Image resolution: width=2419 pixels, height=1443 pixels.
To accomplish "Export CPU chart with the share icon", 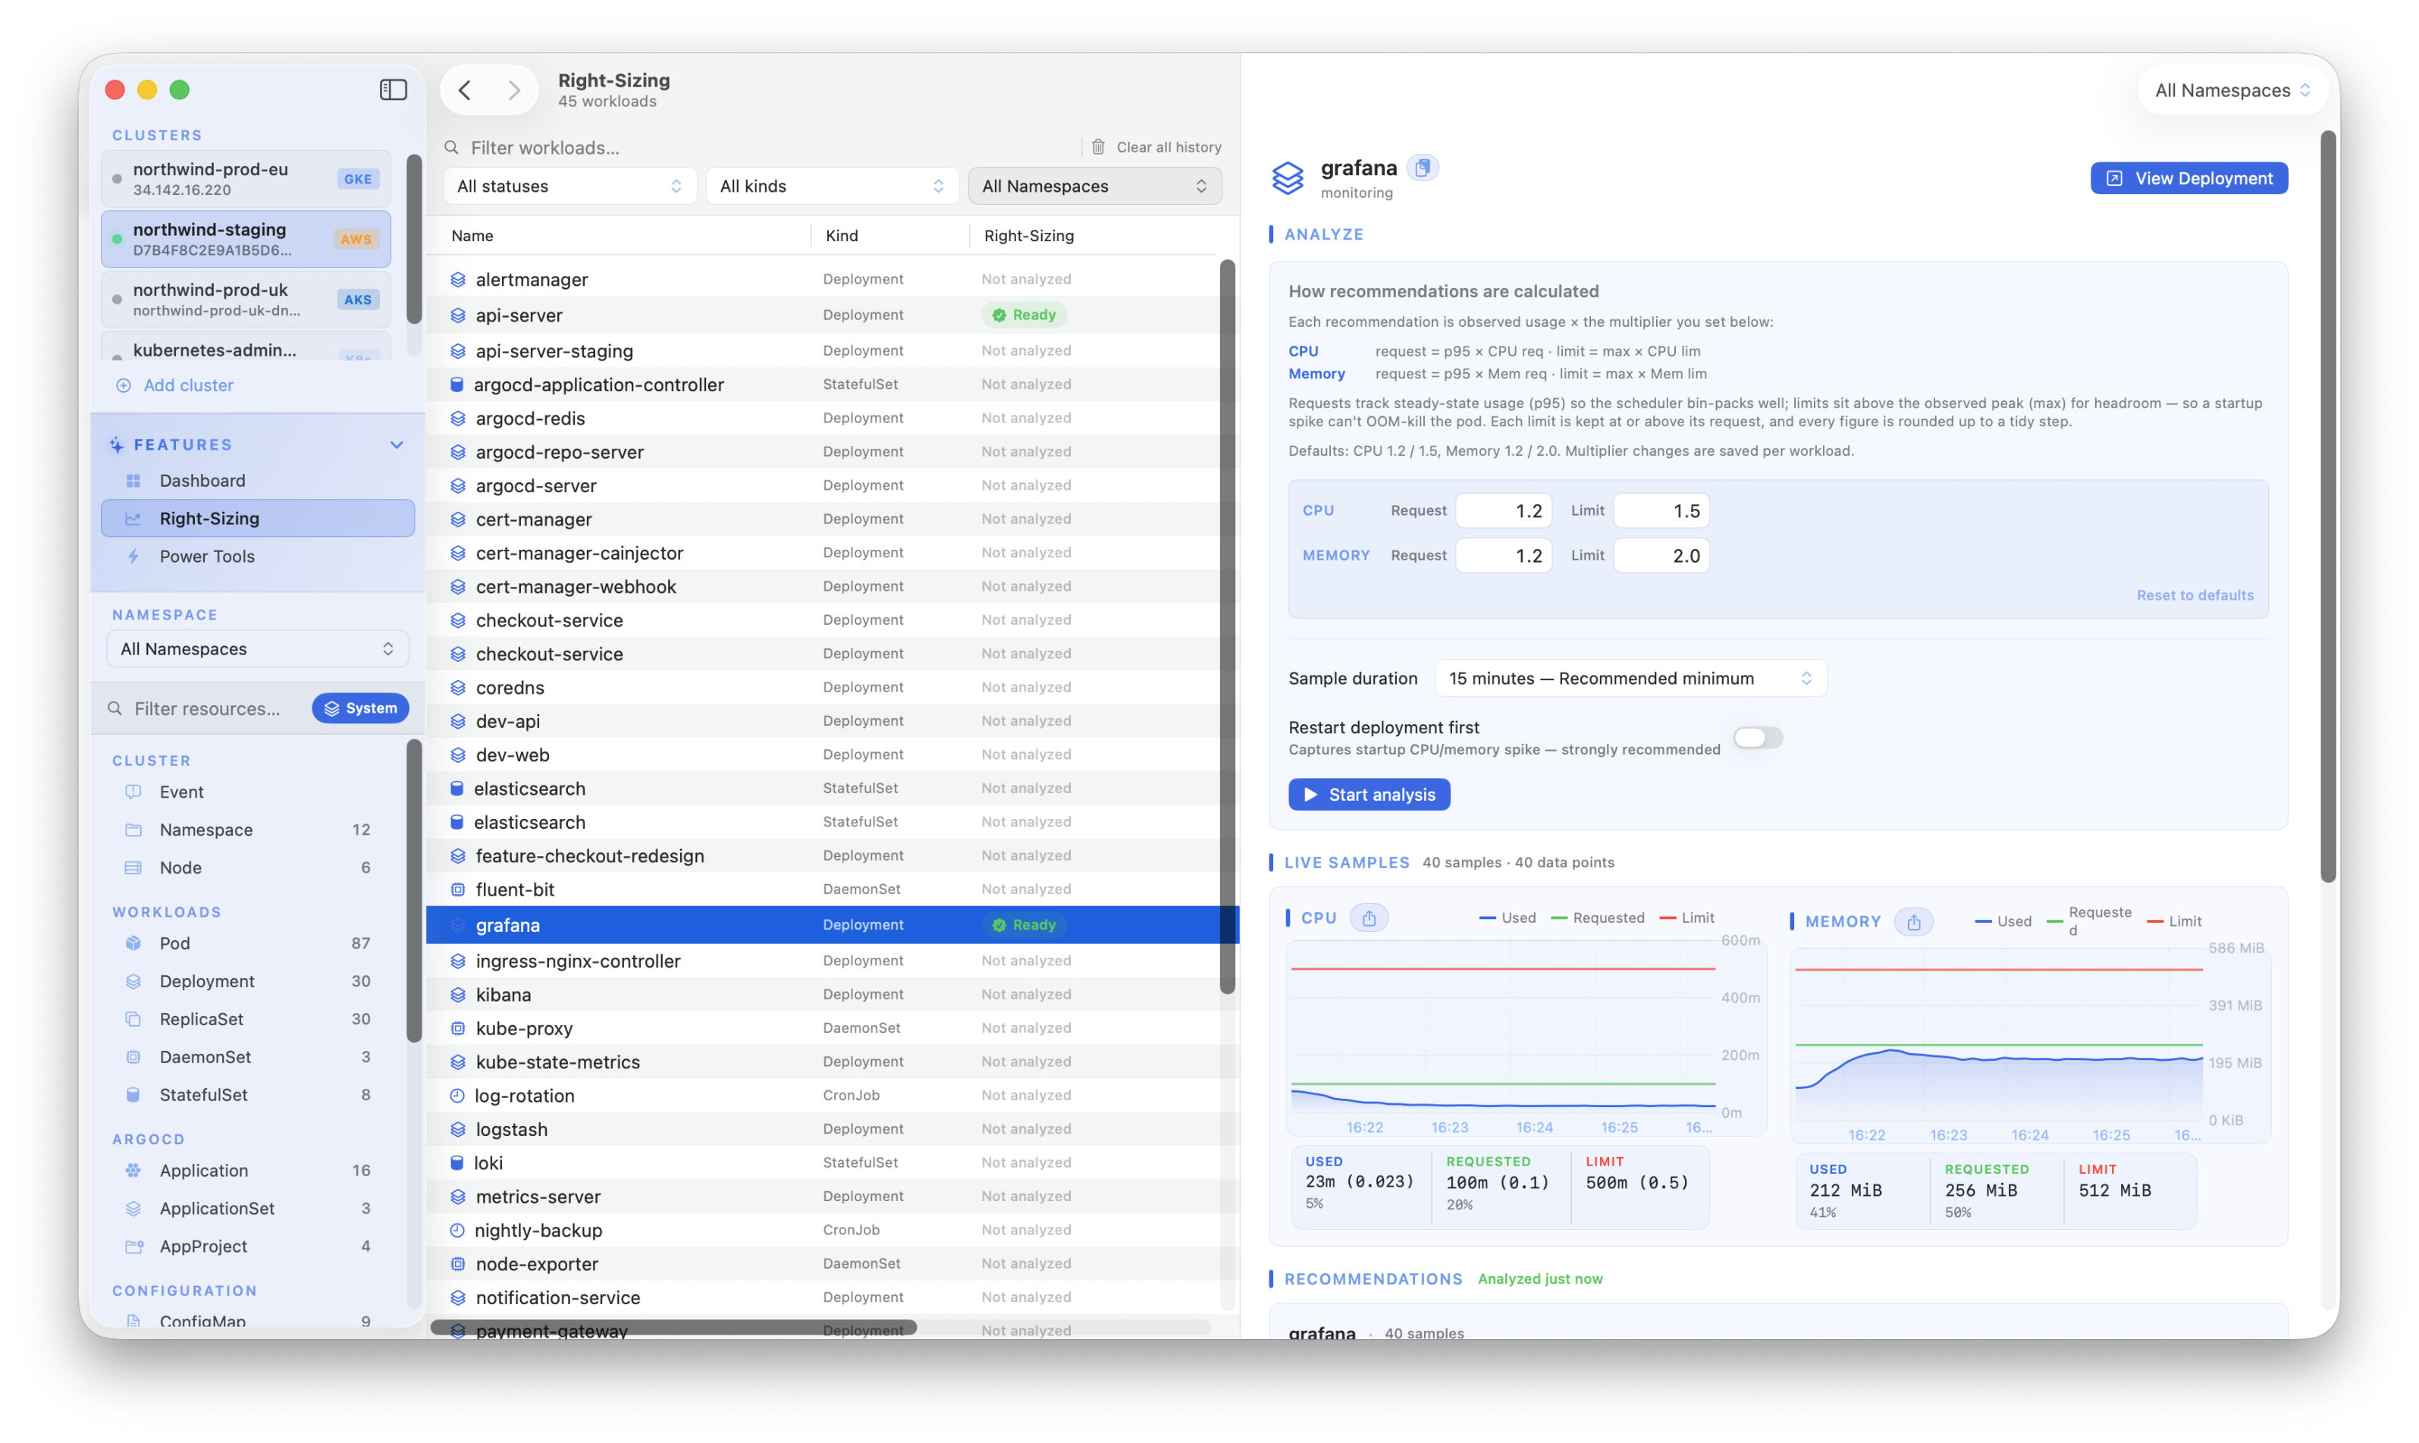I will coord(1369,918).
